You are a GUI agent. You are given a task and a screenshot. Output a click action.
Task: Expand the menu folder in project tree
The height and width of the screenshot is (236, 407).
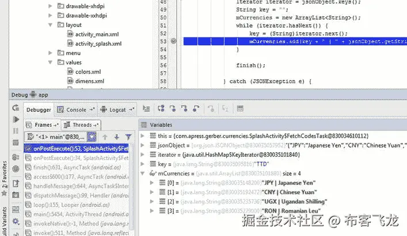pyautogui.click(x=50, y=53)
